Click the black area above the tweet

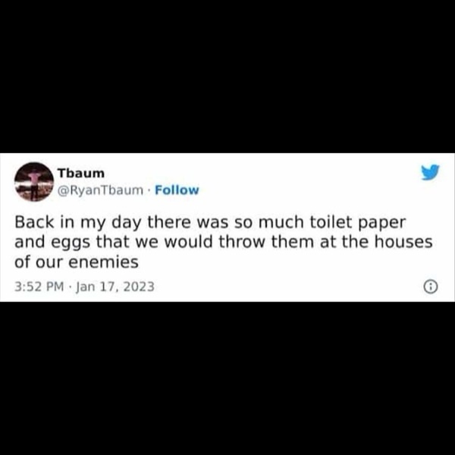click(x=227, y=77)
